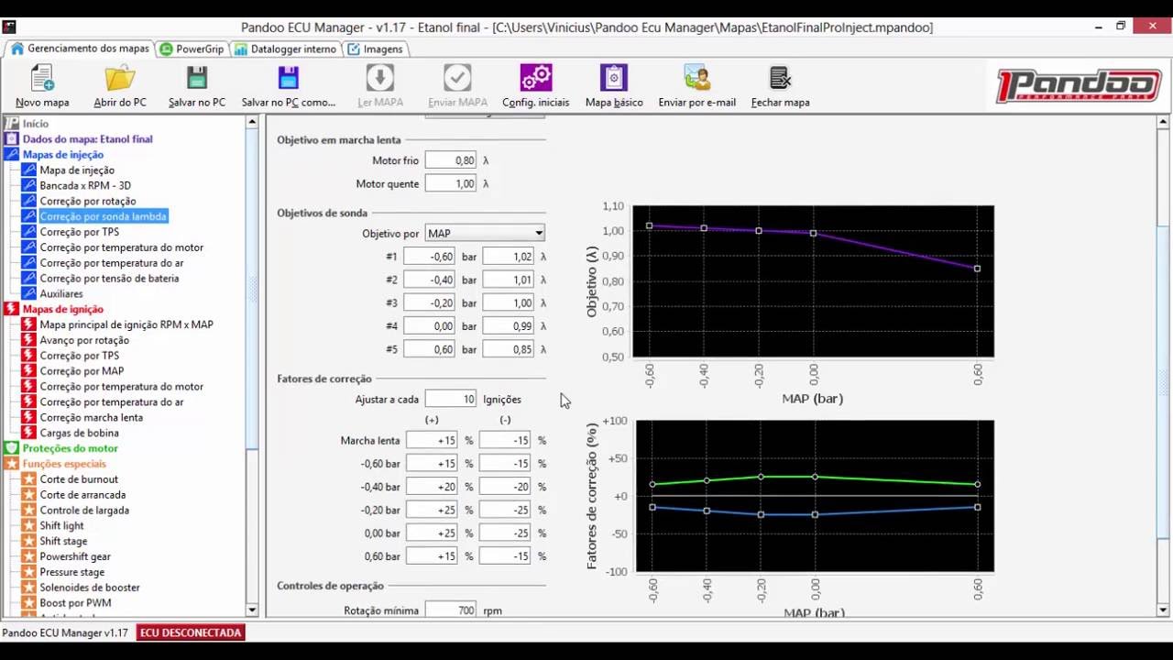
Task: Open the Datalogger interno tab
Action: [286, 49]
